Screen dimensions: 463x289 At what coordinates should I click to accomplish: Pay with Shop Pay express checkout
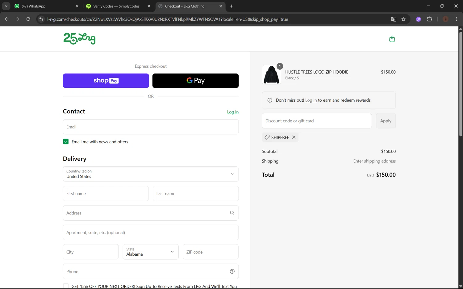tap(106, 81)
